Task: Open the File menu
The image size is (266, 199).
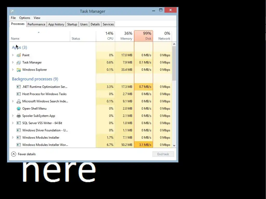Action: (x=13, y=18)
